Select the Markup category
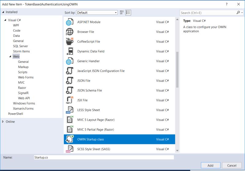Image resolution: width=245 pixels, height=171 pixels. pos(23,67)
